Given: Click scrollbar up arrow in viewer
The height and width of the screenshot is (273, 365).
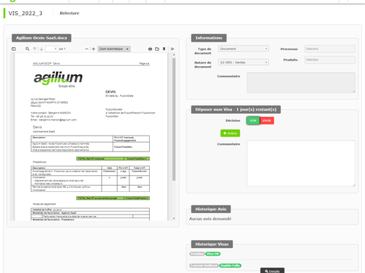Looking at the screenshot, I should coord(174,55).
